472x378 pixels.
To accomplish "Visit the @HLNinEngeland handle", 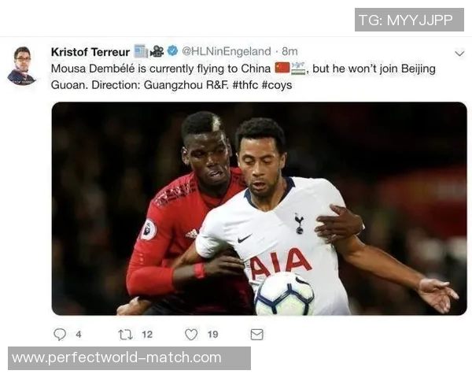I will (227, 51).
